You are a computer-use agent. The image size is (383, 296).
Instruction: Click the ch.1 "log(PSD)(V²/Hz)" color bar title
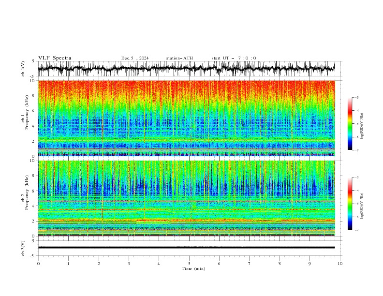click(362, 126)
